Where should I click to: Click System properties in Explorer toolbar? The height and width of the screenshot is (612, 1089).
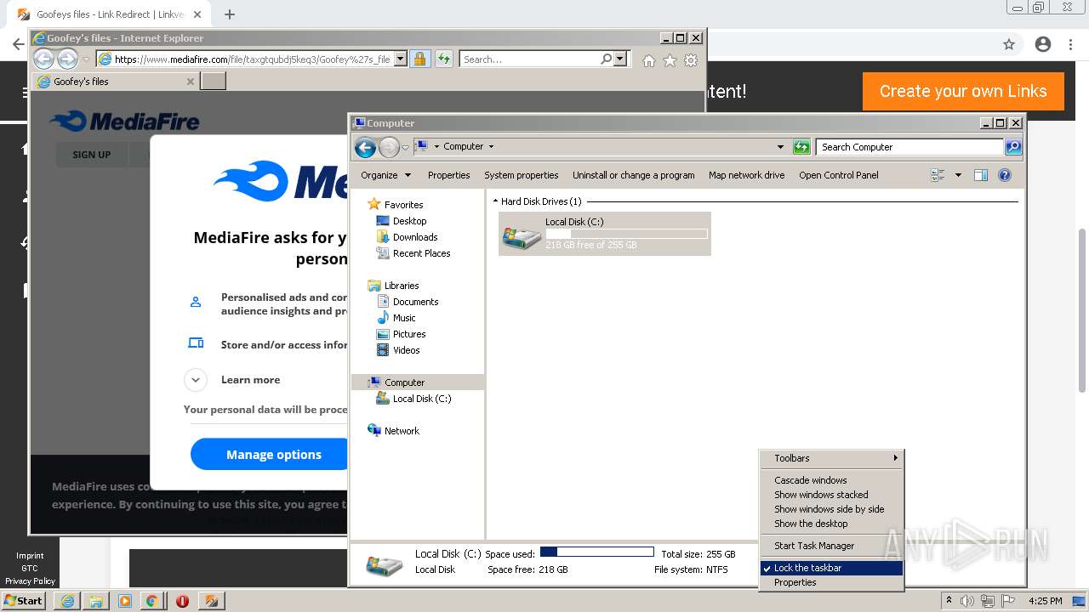click(x=522, y=175)
